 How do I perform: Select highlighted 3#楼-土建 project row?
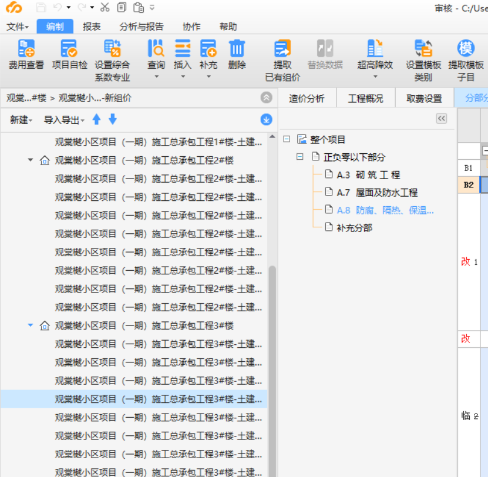(x=134, y=399)
